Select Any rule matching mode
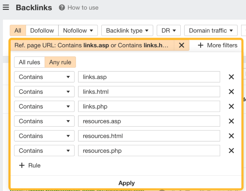Viewport: 246px width, 191px height. click(60, 62)
